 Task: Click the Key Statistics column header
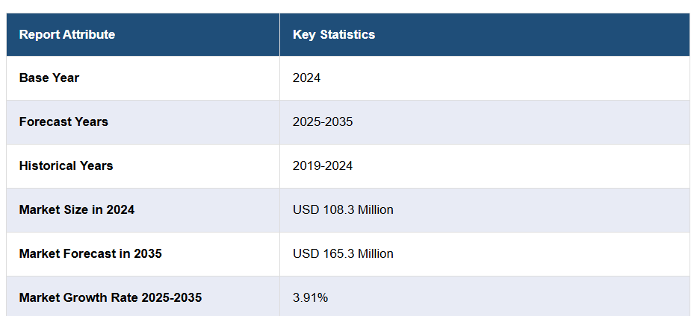pyautogui.click(x=334, y=34)
